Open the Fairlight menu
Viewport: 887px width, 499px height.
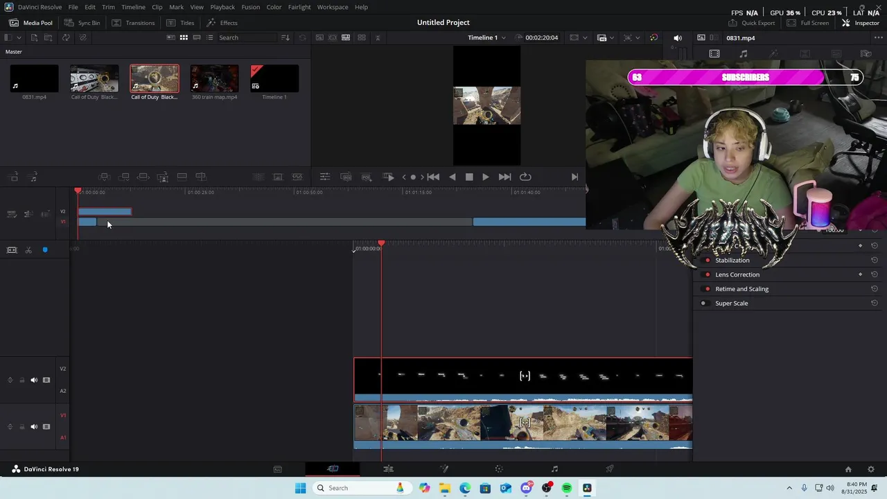[299, 7]
